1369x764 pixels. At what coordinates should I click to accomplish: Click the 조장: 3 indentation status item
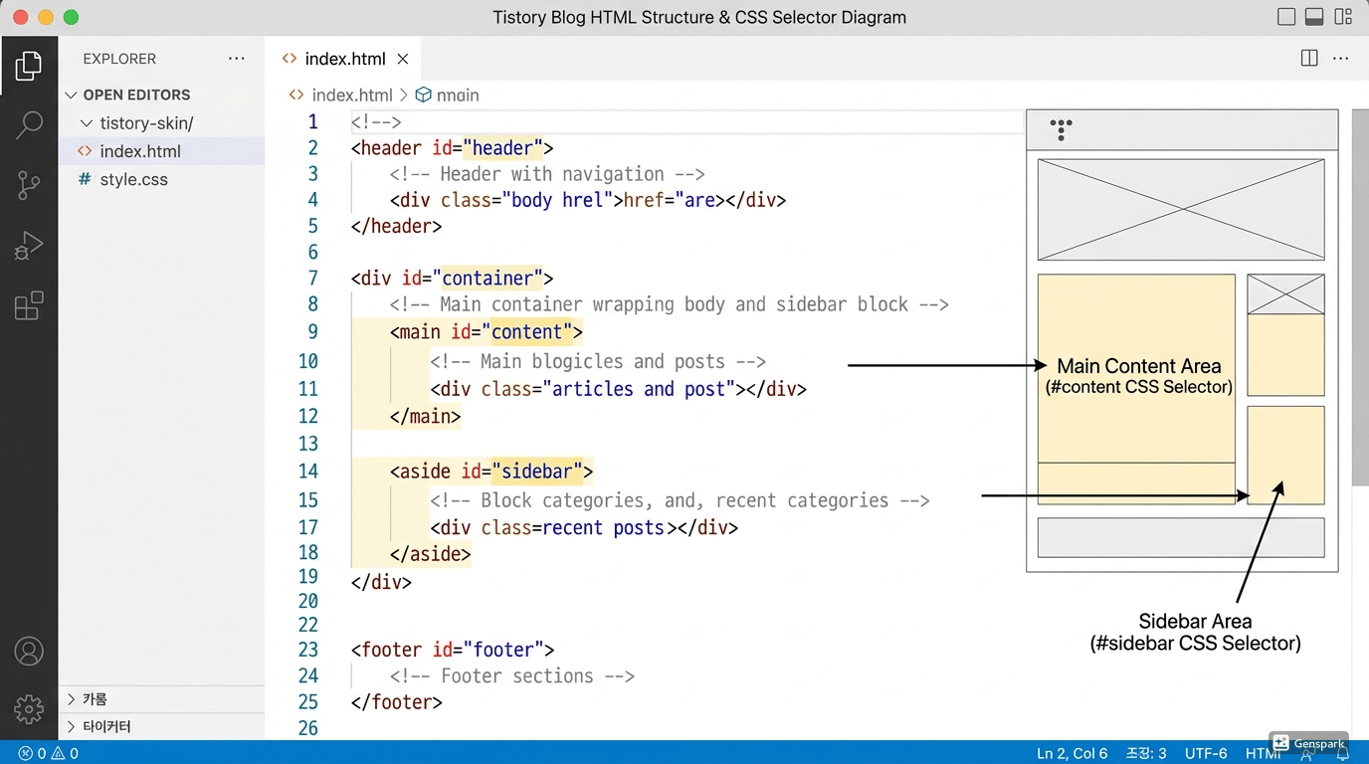pos(1146,753)
